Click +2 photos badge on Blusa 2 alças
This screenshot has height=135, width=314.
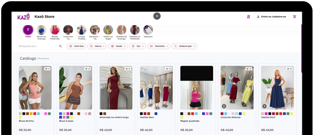[x=88, y=69]
